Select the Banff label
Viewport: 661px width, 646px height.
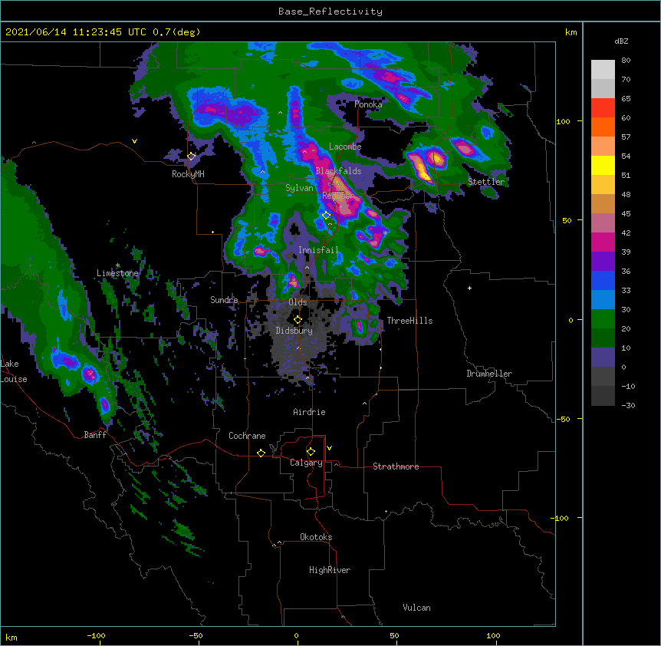95,435
